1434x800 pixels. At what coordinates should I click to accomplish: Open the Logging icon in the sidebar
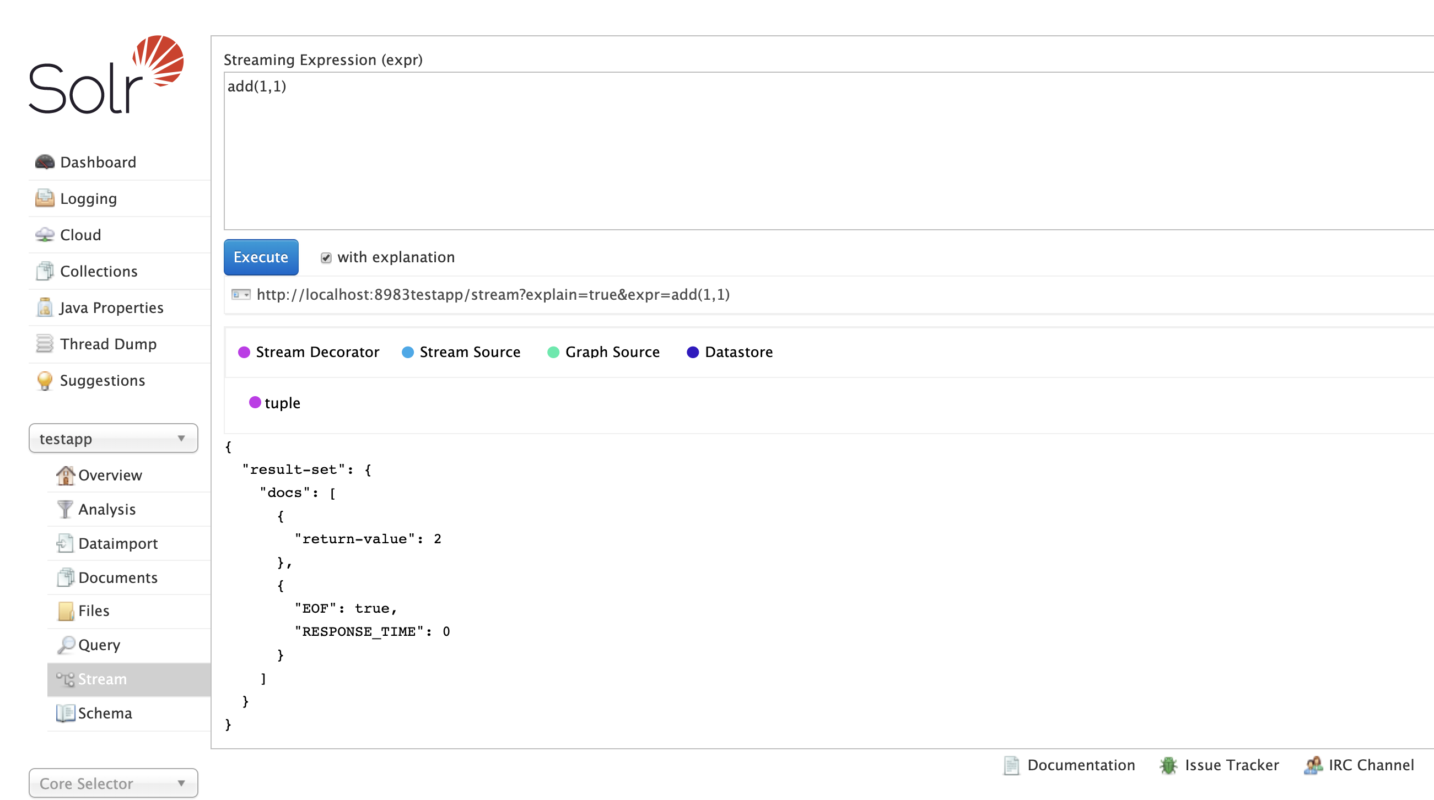pos(45,199)
